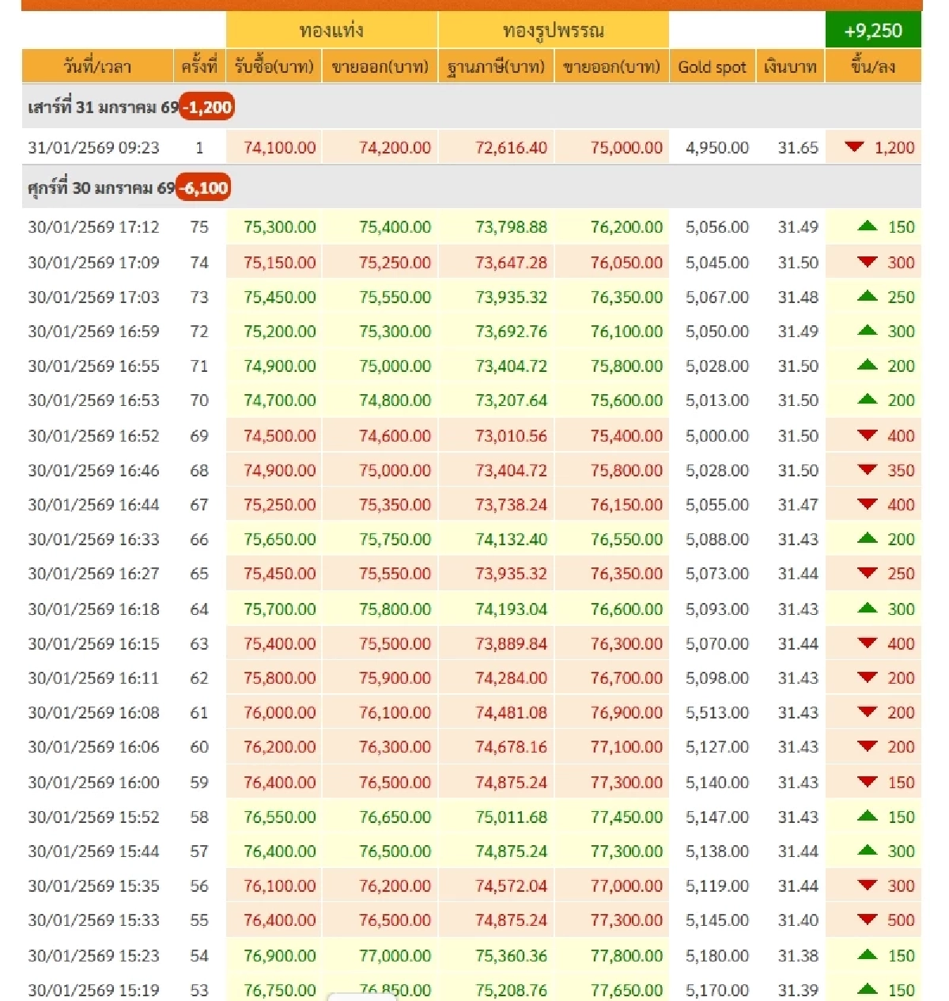Click the red down-arrow icon on row 1
The image size is (949, 1001).
(855, 147)
